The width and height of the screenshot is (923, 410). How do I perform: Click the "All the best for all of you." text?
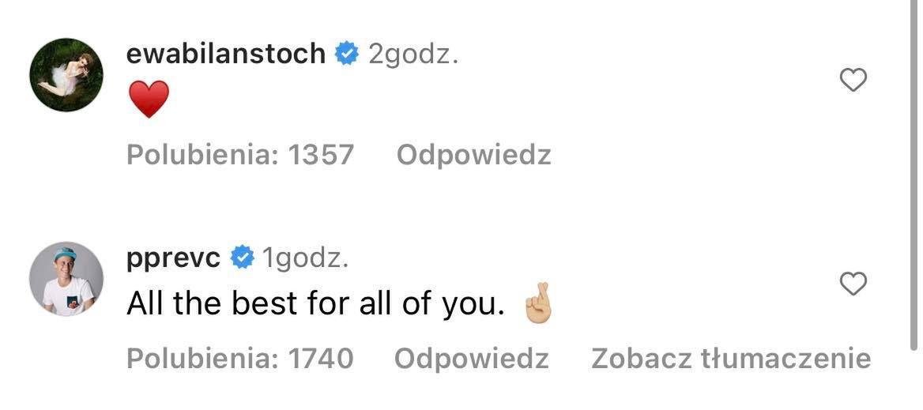[x=315, y=305]
